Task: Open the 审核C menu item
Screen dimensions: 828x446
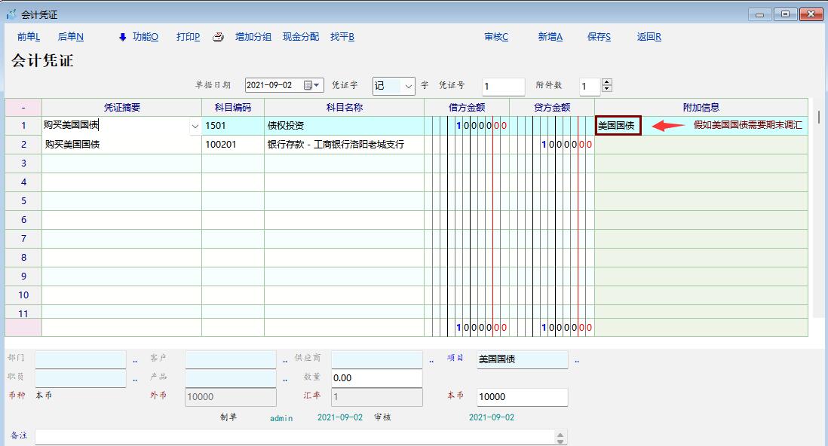Action: tap(496, 37)
